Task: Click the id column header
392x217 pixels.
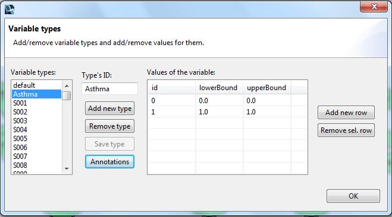Action: tap(171, 88)
